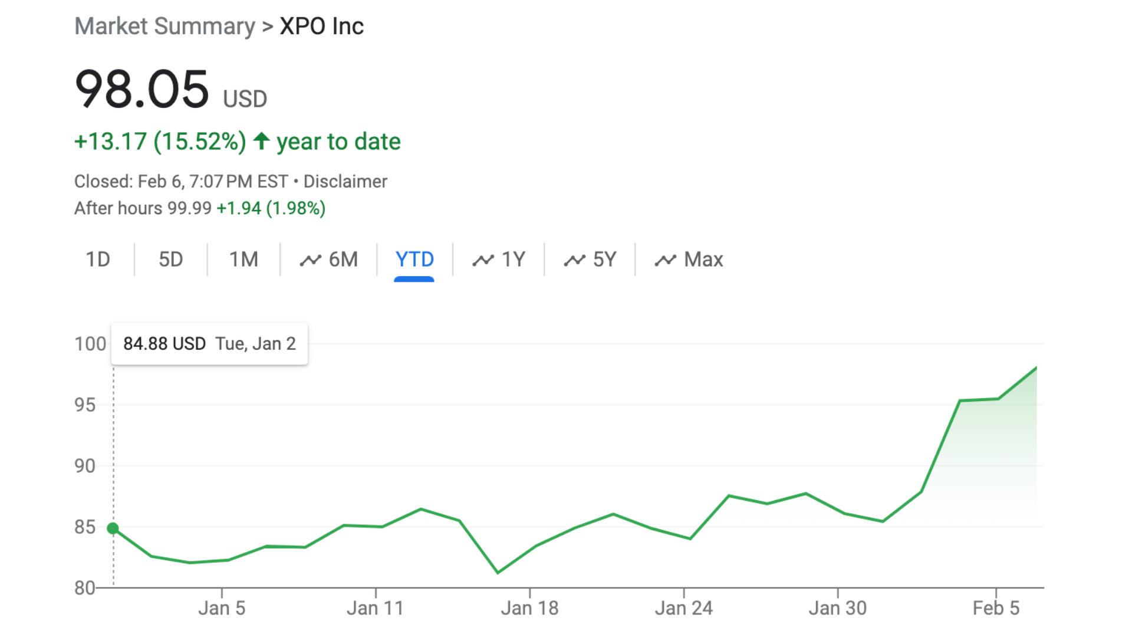Click the trend icon beside 5Y

[574, 260]
